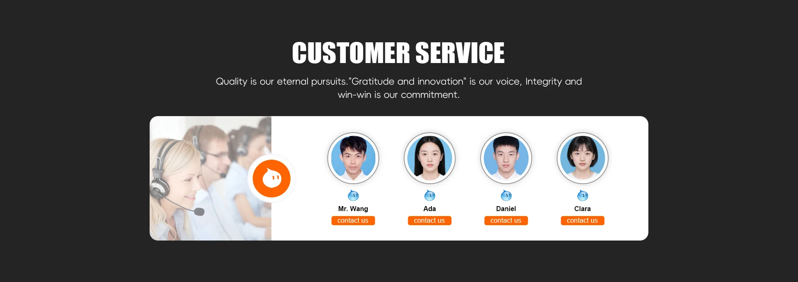Select Mr. Wang's profile photo
Screen dimensions: 798x282
click(353, 158)
